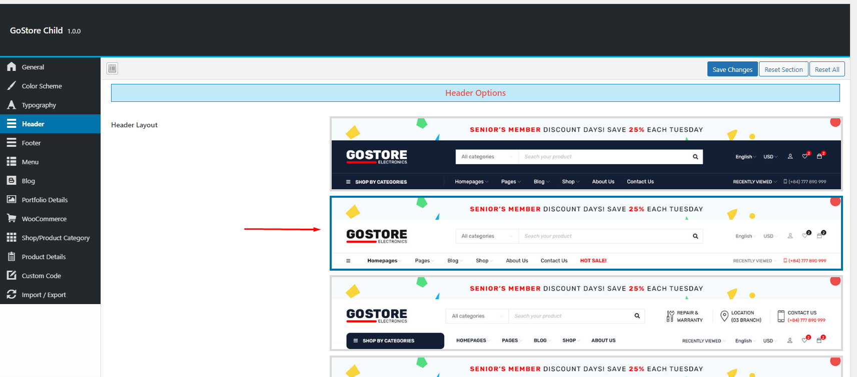Select header layout with Repair & Warranty
Image resolution: width=857 pixels, height=377 pixels.
pyautogui.click(x=586, y=313)
